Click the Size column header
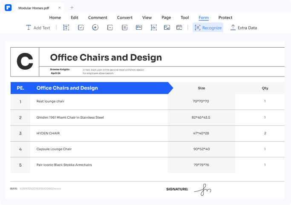Screen dimensions: 291x205 (202, 88)
